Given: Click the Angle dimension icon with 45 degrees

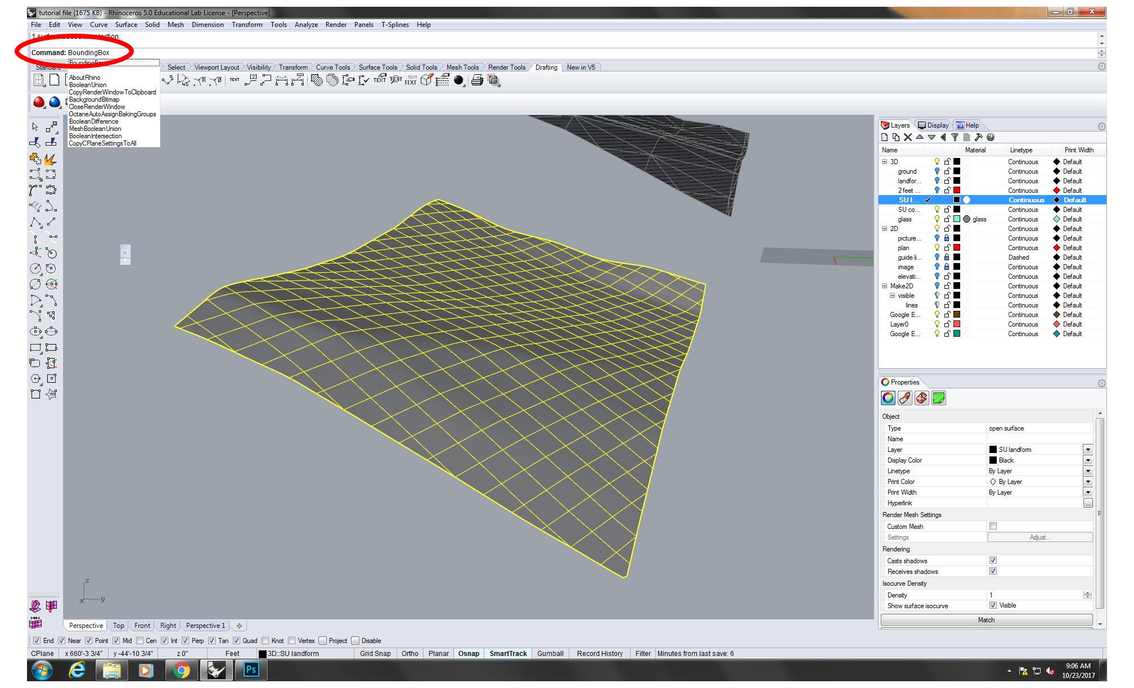Looking at the screenshot, I should click(x=184, y=80).
